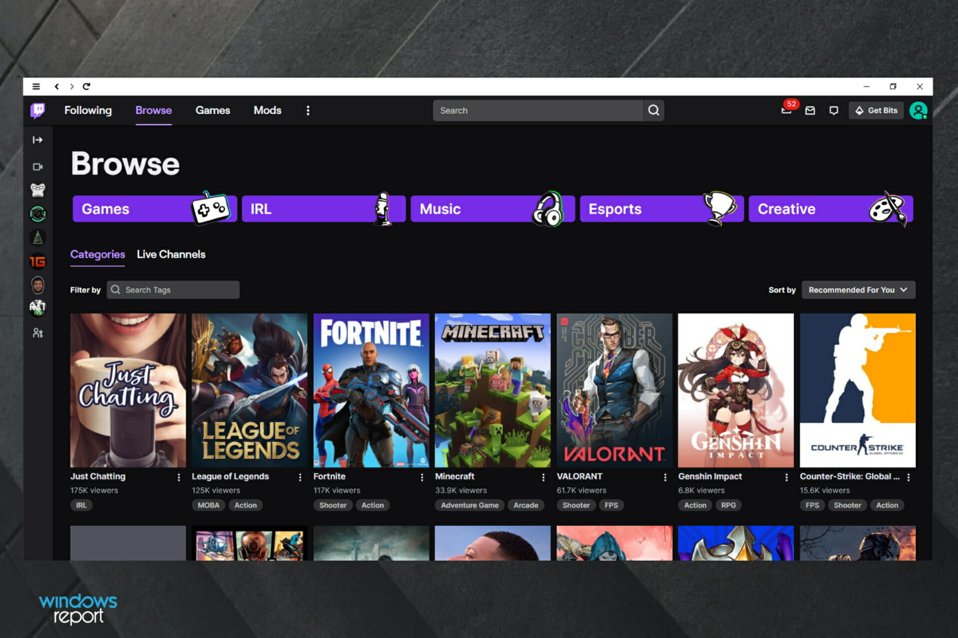Screen dimensions: 958x638
Task: Open options dots for Fortnite
Action: point(422,477)
